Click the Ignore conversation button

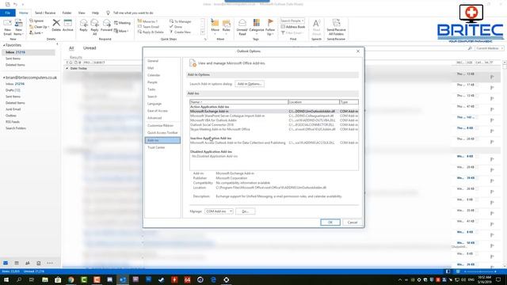(x=36, y=21)
